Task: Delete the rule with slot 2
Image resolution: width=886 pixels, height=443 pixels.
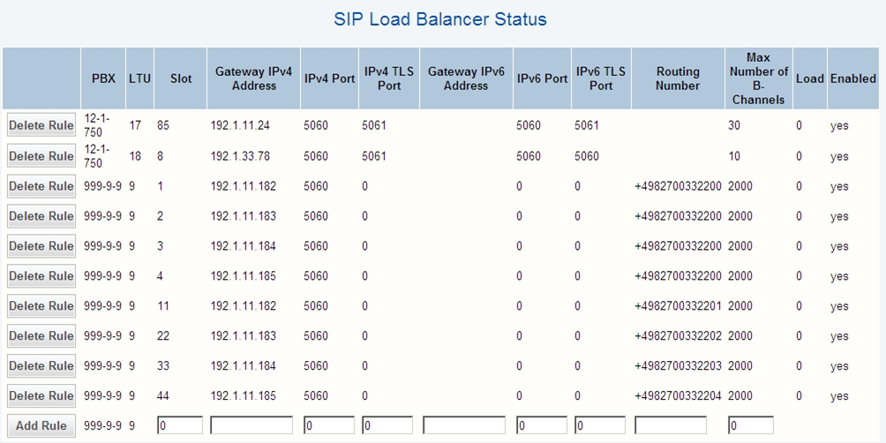Action: (x=41, y=216)
